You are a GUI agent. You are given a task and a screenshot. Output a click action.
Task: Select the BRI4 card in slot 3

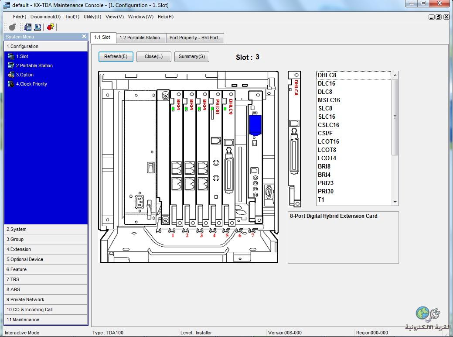point(202,158)
